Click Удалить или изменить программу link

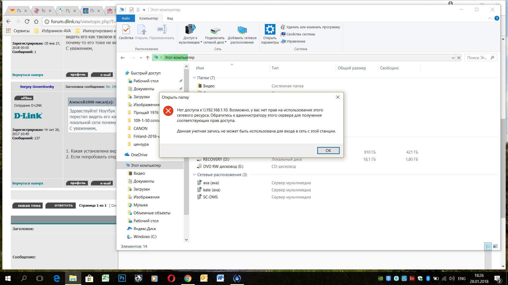[x=313, y=27]
